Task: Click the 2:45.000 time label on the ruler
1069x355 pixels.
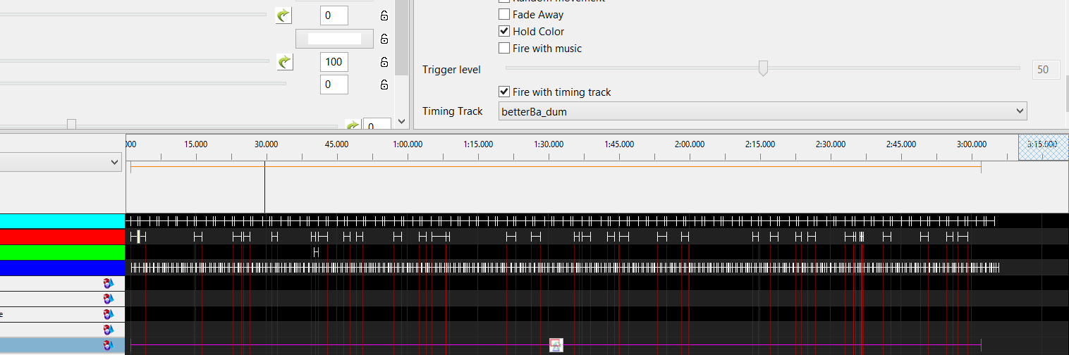Action: click(x=901, y=144)
